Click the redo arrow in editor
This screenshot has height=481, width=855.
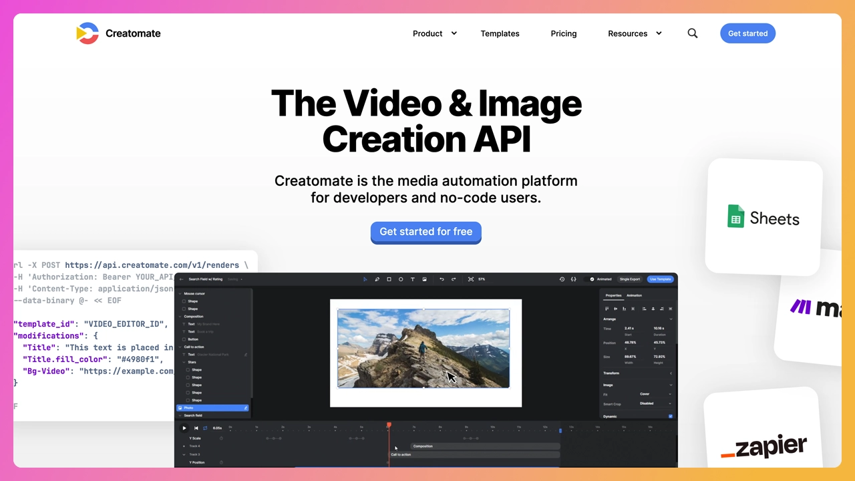(x=454, y=279)
